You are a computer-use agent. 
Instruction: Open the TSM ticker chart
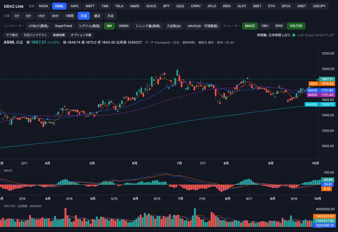tap(105, 6)
